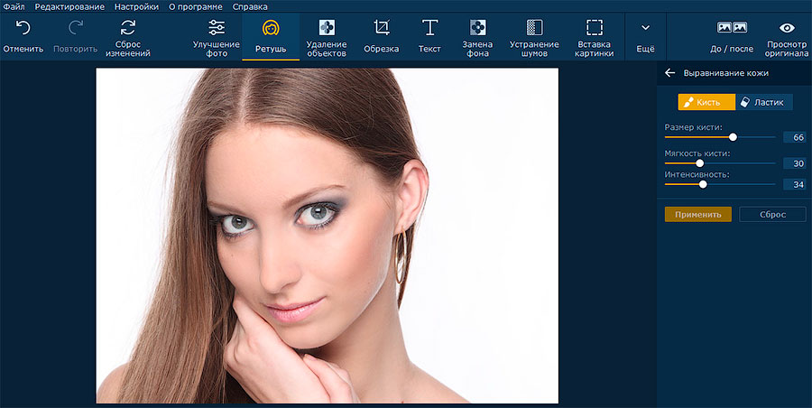
Task: Open the Замена фона tool
Action: pyautogui.click(x=477, y=37)
